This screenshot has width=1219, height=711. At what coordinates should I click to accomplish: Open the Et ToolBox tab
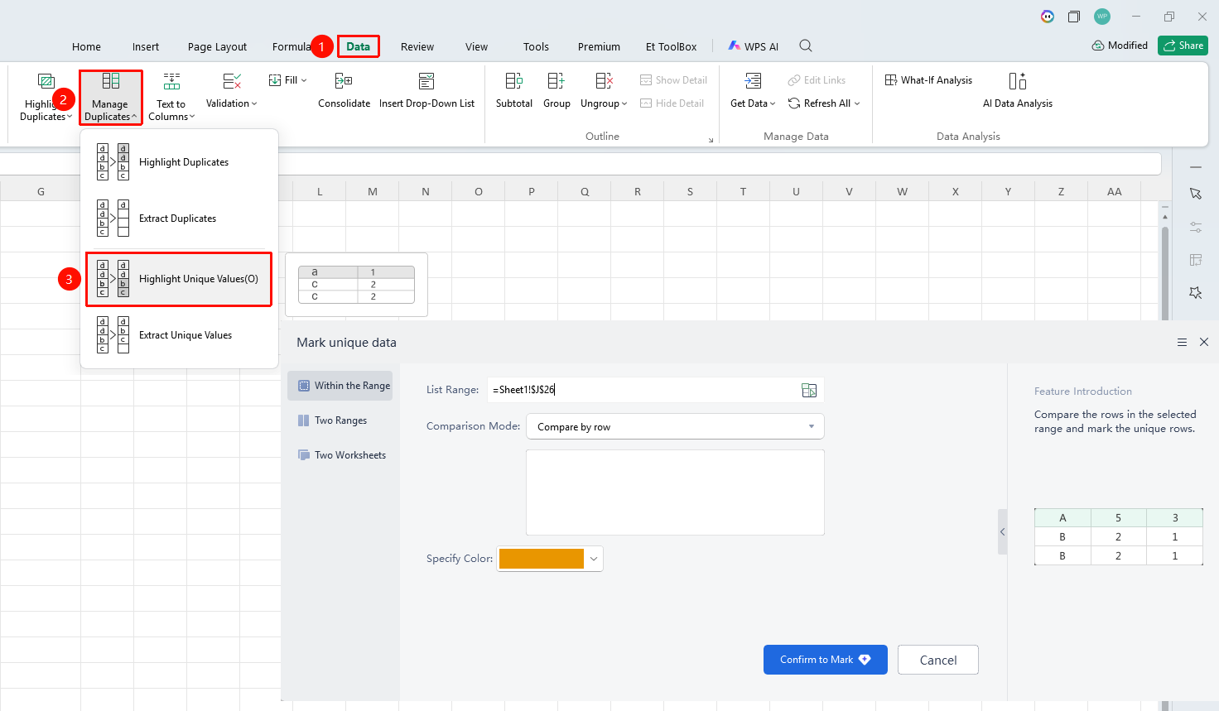coord(671,46)
